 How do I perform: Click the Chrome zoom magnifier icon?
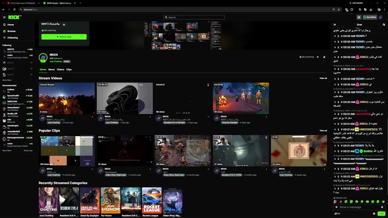click(x=334, y=9)
